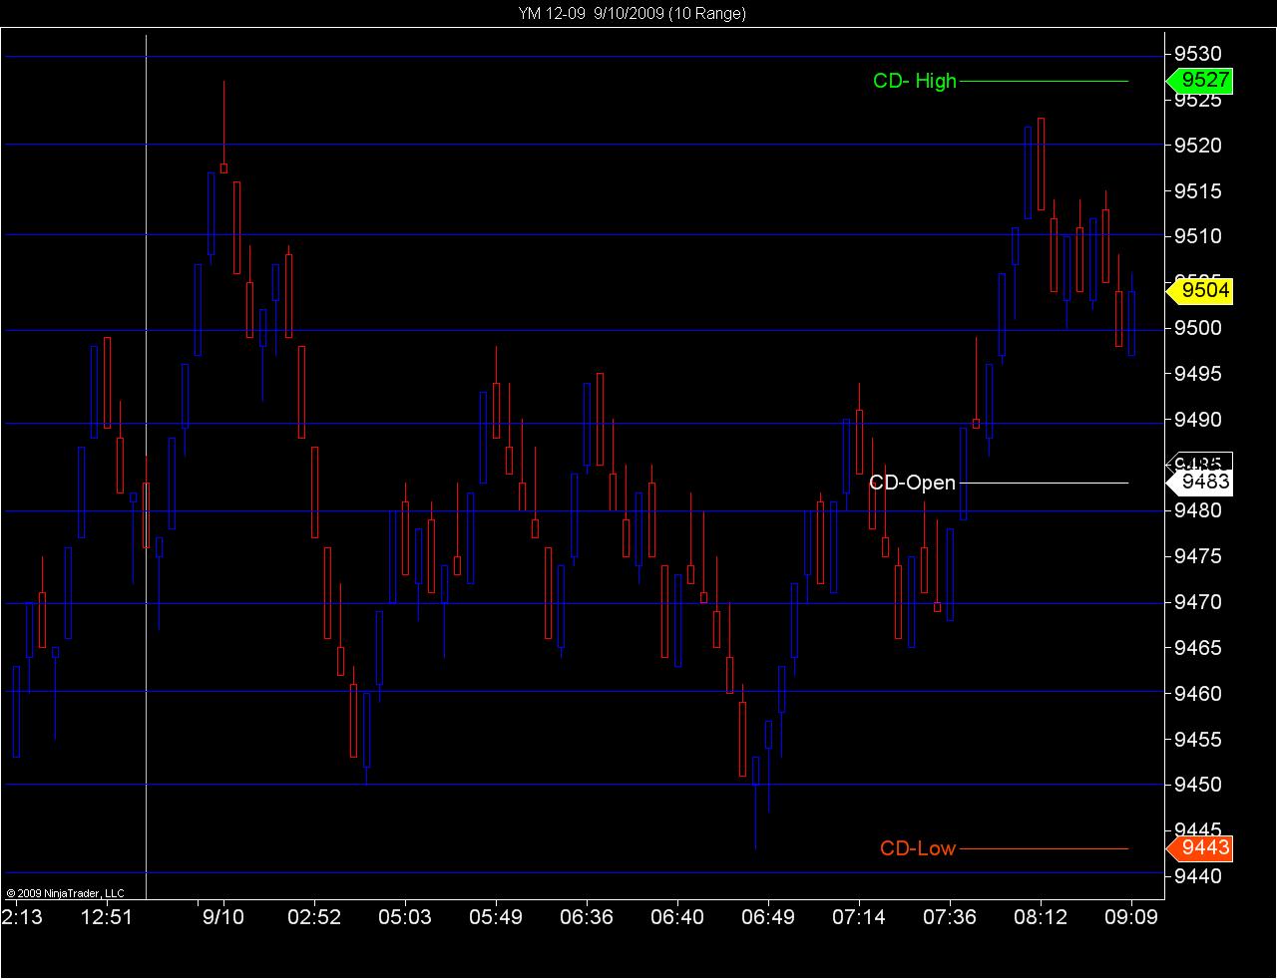Click the 9450 price axis label
Viewport: 1277px width, 979px height.
click(1197, 785)
